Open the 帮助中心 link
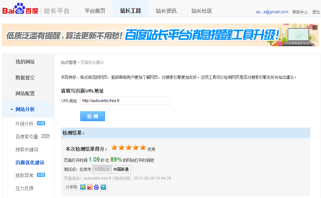Screen dimensions: 321x198 coord(300,12)
